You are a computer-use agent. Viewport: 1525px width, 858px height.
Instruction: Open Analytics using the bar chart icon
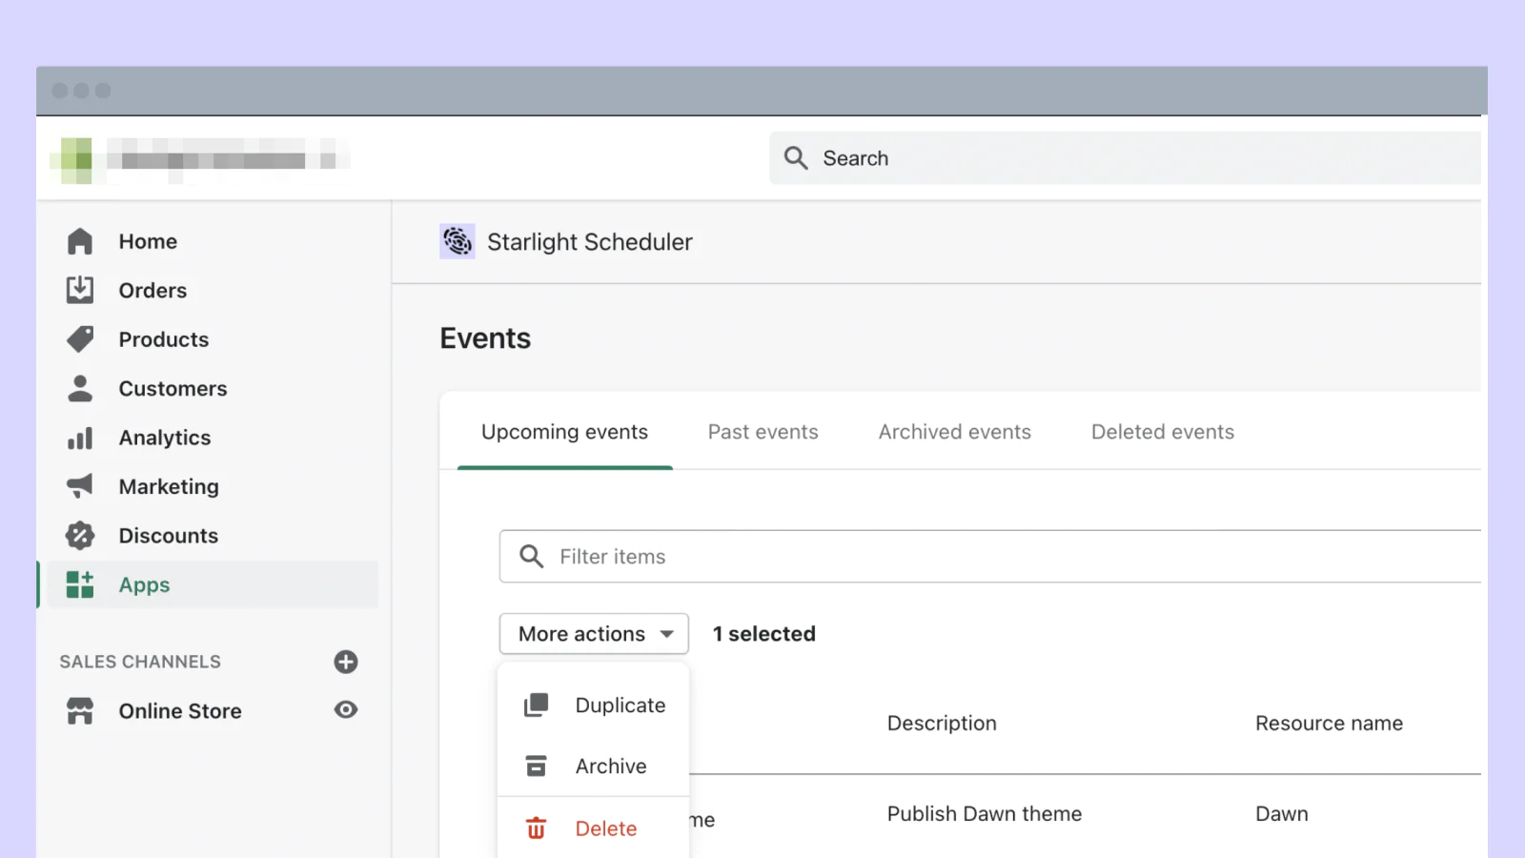click(x=80, y=438)
